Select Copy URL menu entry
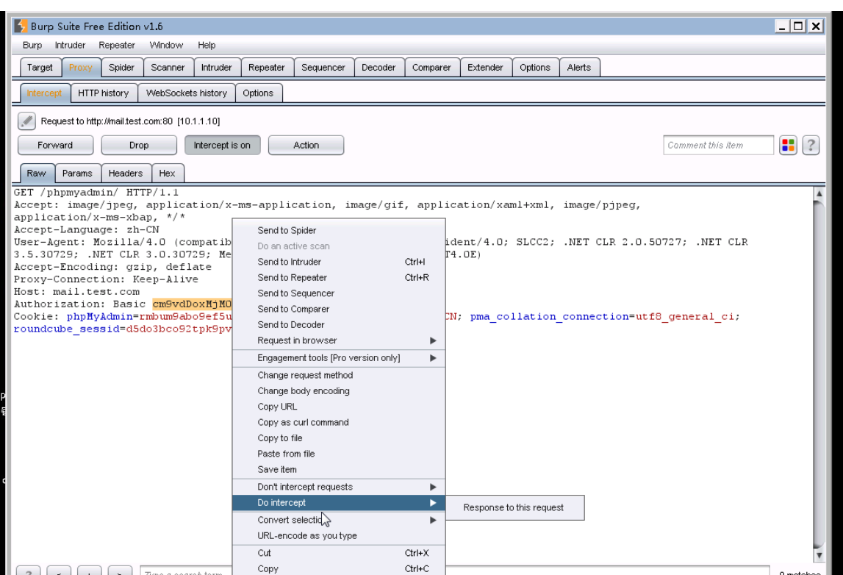Screen dimensions: 843x575 click(339, 407)
